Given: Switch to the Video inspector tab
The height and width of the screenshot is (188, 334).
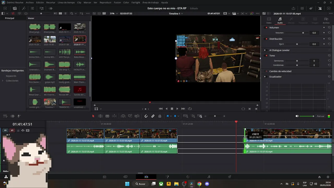Looking at the screenshot, I should tap(269, 20).
